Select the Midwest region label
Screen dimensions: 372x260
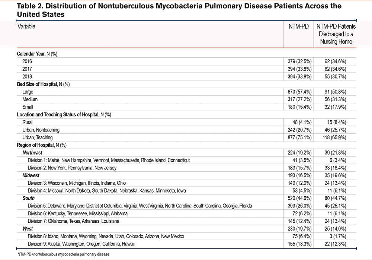click(x=31, y=175)
